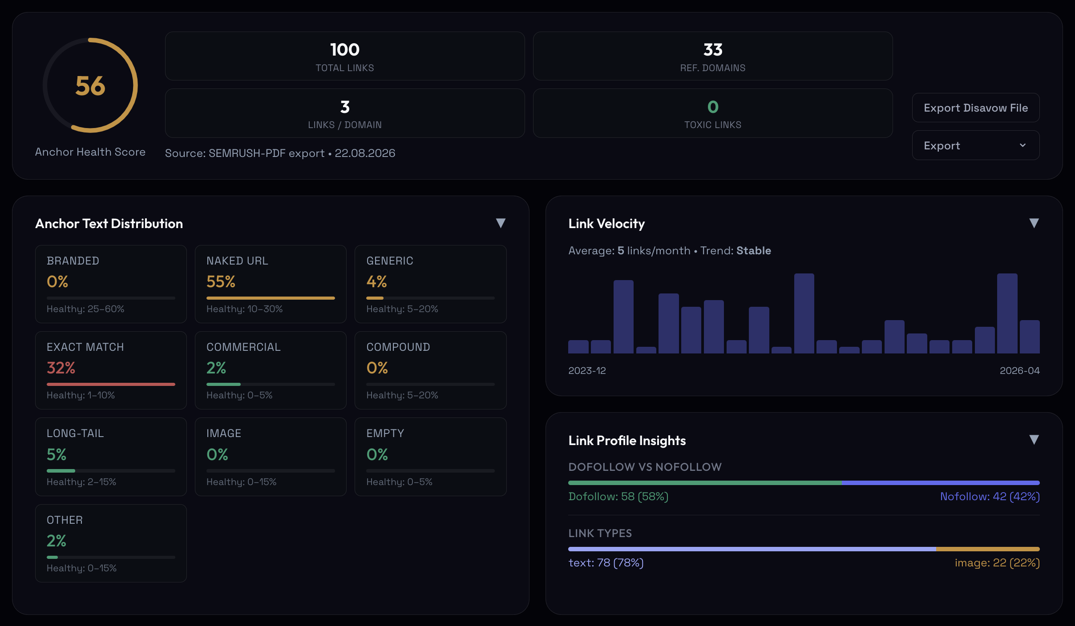Click the Healthy: 1–10% hint

[x=81, y=395]
